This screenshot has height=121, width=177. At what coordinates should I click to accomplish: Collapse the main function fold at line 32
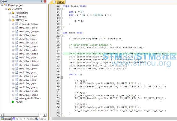tap(62, 36)
